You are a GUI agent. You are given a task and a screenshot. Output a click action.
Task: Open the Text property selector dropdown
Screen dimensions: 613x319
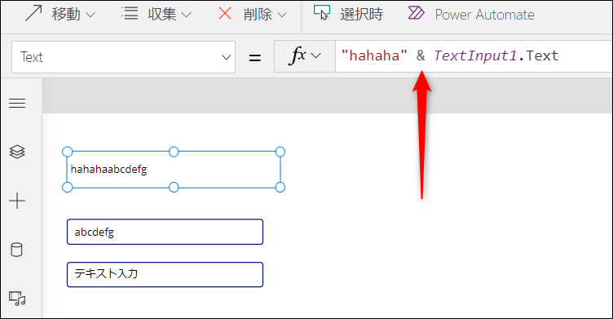124,57
